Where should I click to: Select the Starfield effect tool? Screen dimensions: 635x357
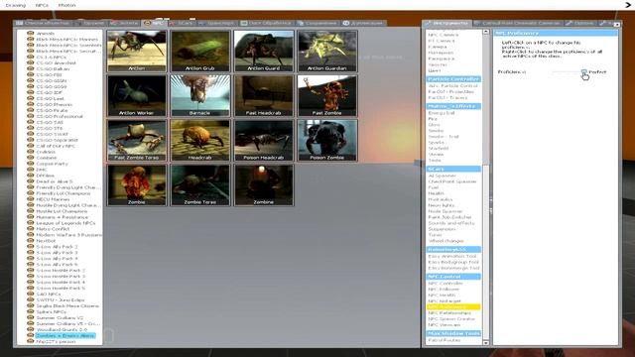click(x=439, y=149)
